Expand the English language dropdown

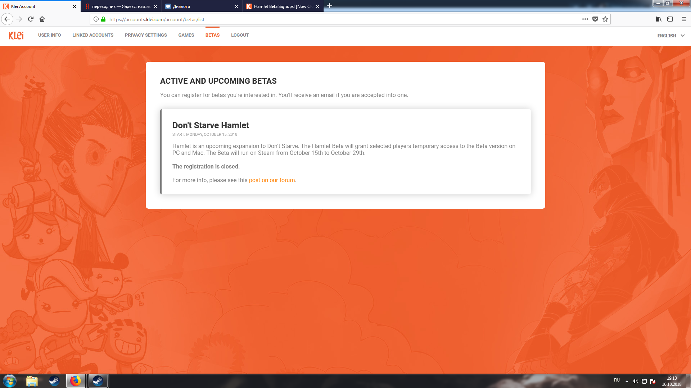click(671, 36)
